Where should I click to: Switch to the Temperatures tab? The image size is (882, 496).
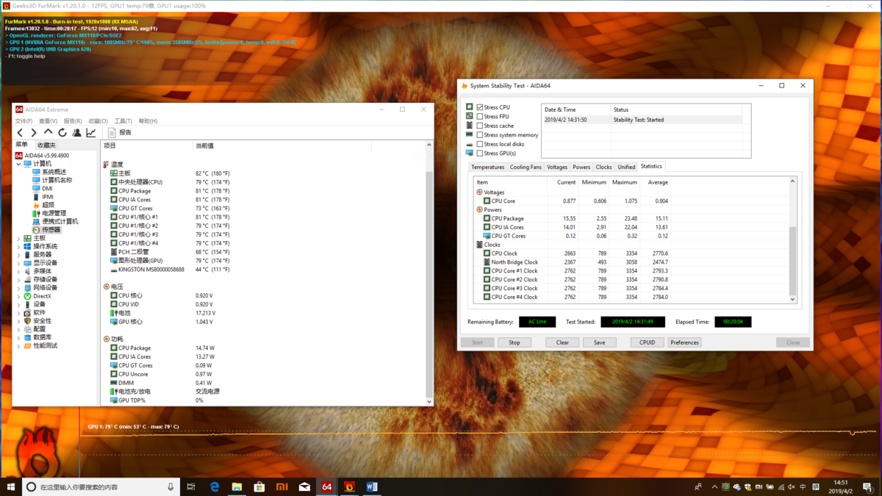click(488, 167)
